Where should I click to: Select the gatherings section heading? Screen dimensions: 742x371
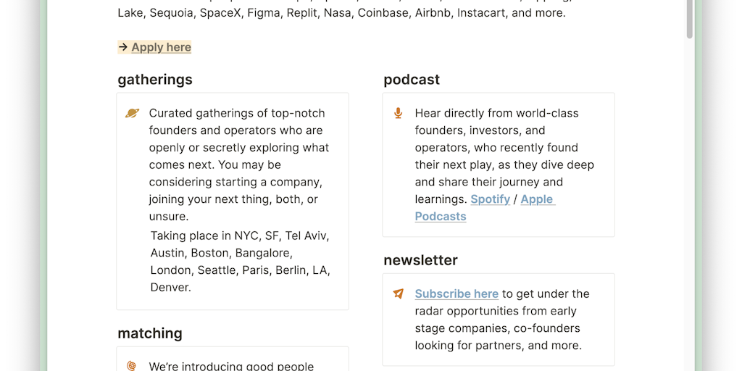(155, 80)
